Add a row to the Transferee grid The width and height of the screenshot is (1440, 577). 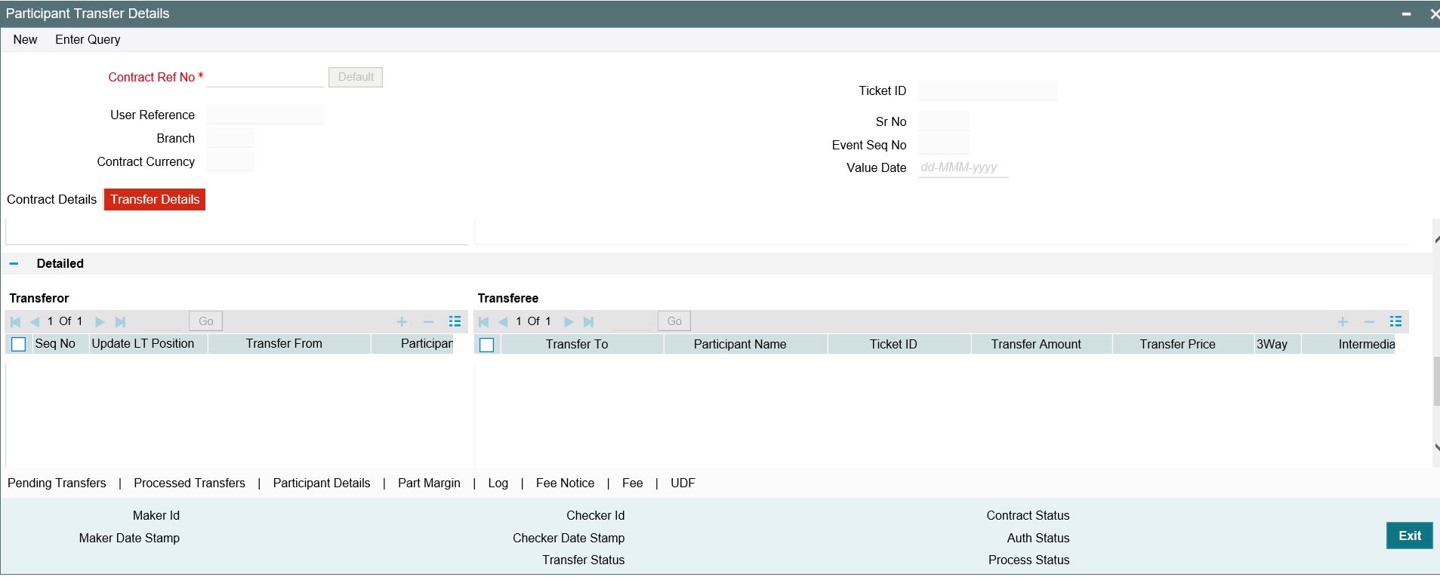[1343, 322]
